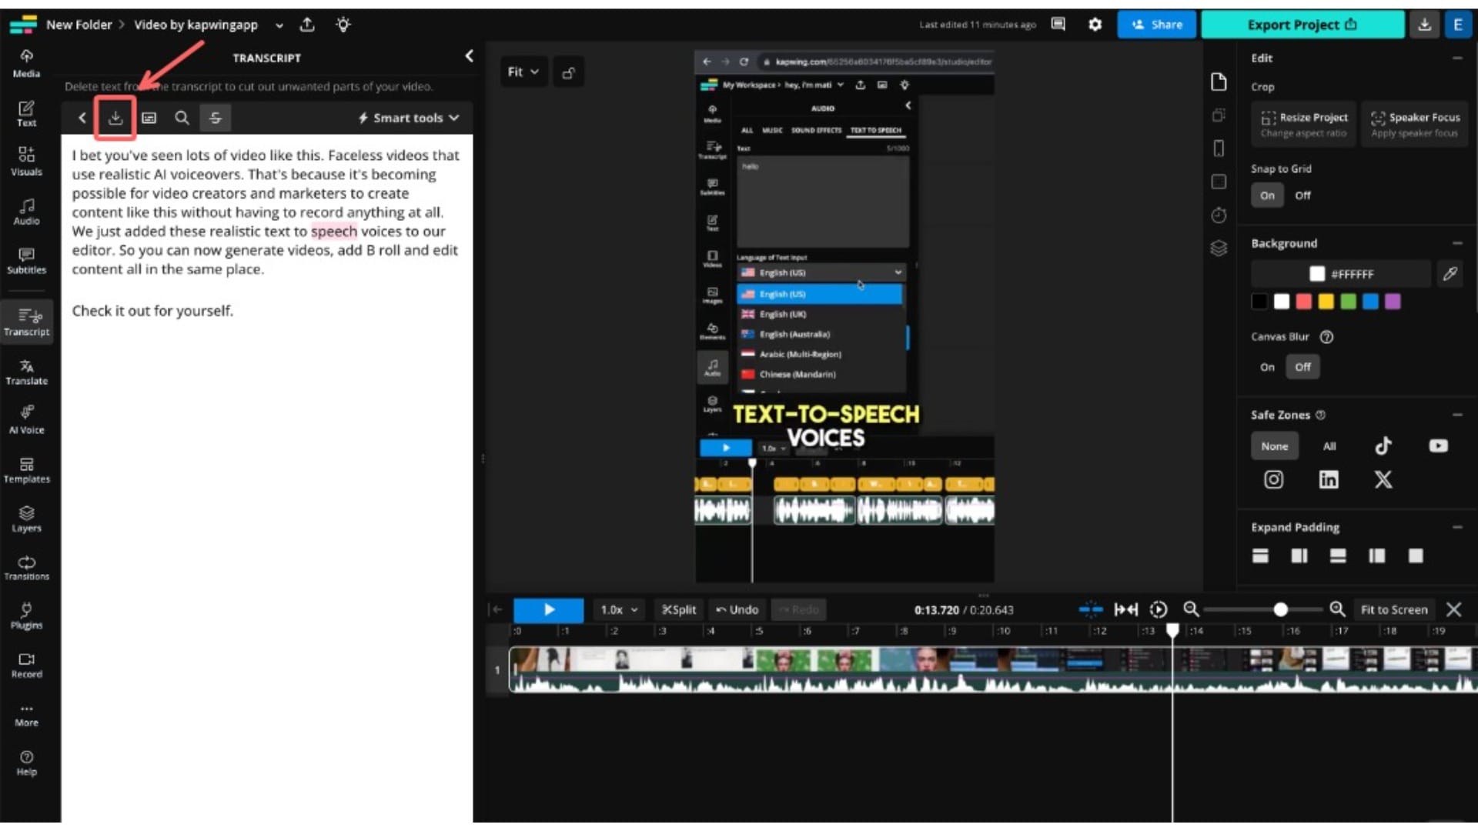Screen dimensions: 1478x831
Task: Open transcript search with the magnifier icon
Action: click(x=182, y=118)
